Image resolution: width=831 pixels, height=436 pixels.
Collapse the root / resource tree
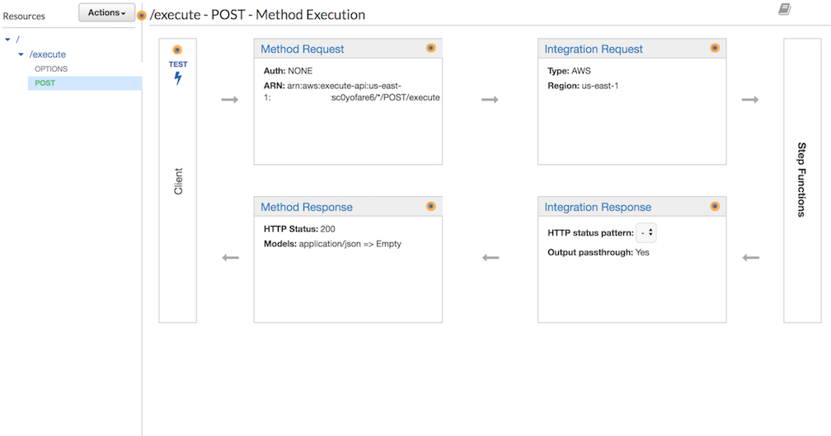point(7,40)
